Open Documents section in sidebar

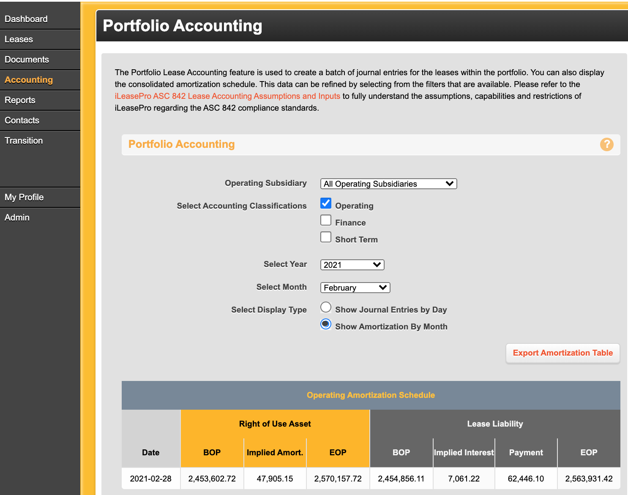(x=40, y=60)
